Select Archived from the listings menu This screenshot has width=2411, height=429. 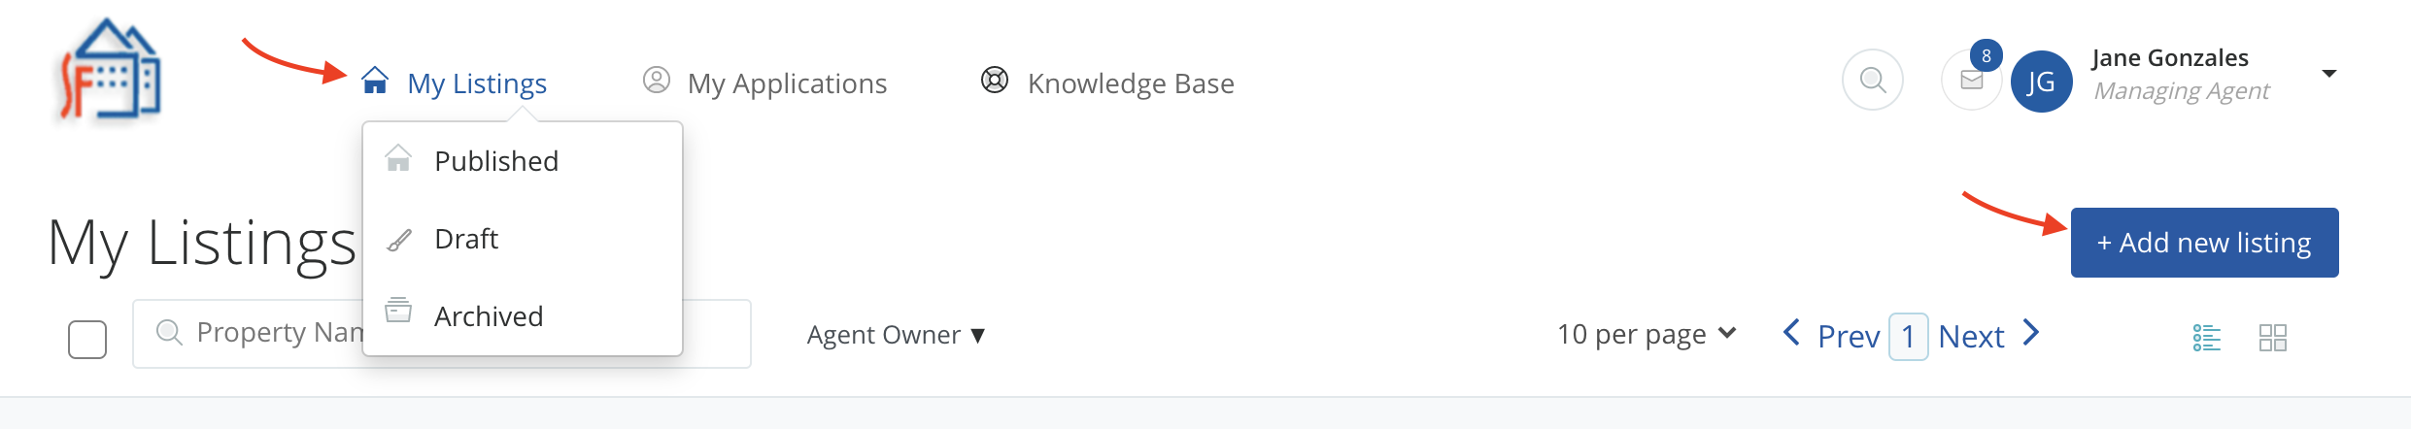tap(489, 316)
